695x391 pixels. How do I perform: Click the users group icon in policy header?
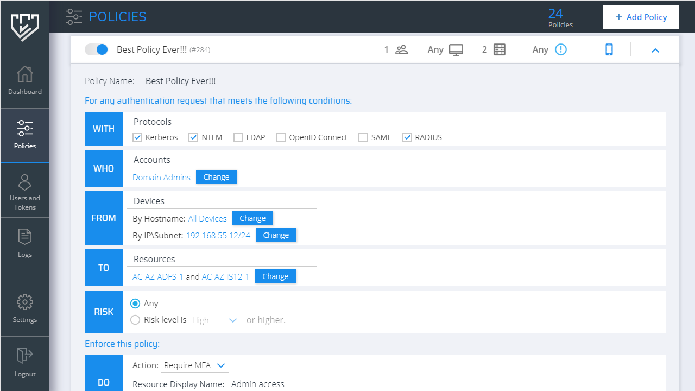pos(402,49)
